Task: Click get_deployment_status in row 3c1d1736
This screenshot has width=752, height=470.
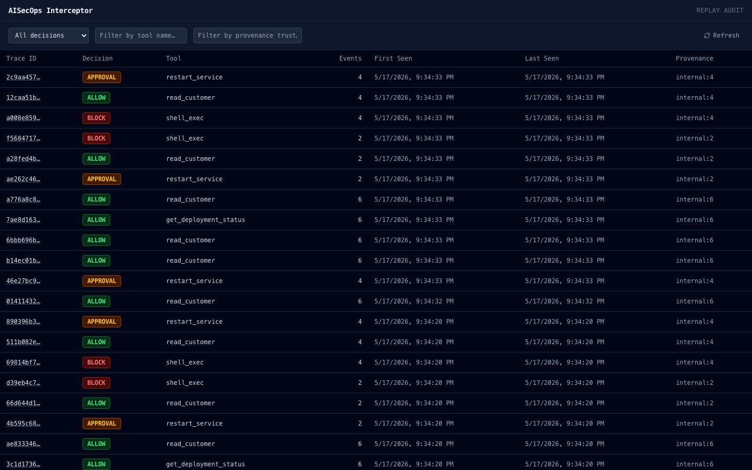Action: [x=206, y=464]
